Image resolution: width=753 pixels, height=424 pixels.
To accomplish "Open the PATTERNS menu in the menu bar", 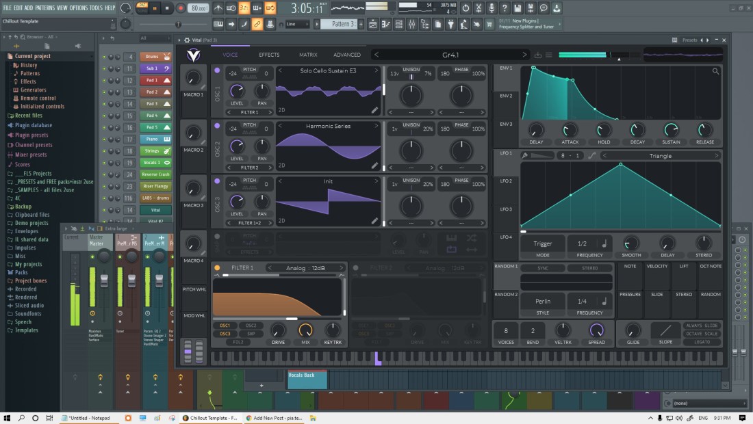I will [x=45, y=8].
